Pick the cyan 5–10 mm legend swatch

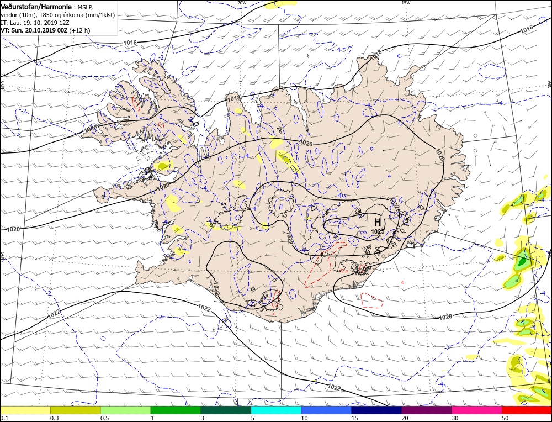pos(276,410)
